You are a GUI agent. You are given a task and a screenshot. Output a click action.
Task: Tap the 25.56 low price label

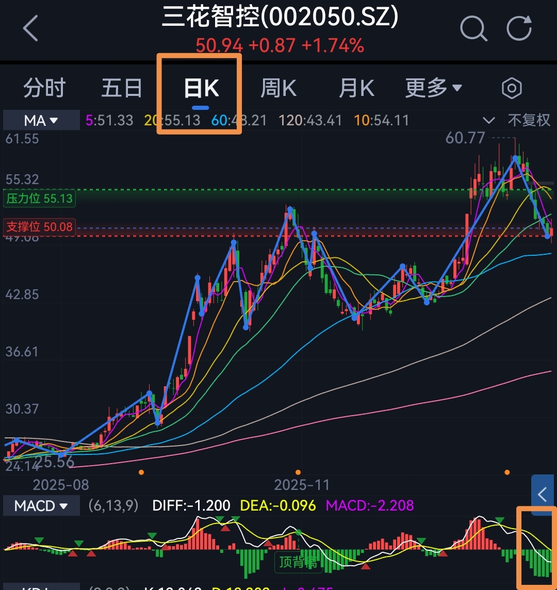[54, 462]
